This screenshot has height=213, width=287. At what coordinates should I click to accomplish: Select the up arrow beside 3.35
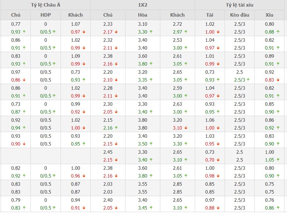[x=151, y=80]
